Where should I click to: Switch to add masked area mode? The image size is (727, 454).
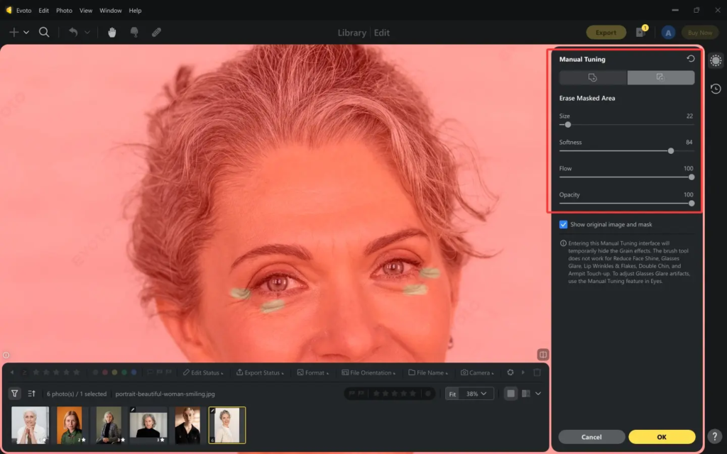[x=593, y=78]
